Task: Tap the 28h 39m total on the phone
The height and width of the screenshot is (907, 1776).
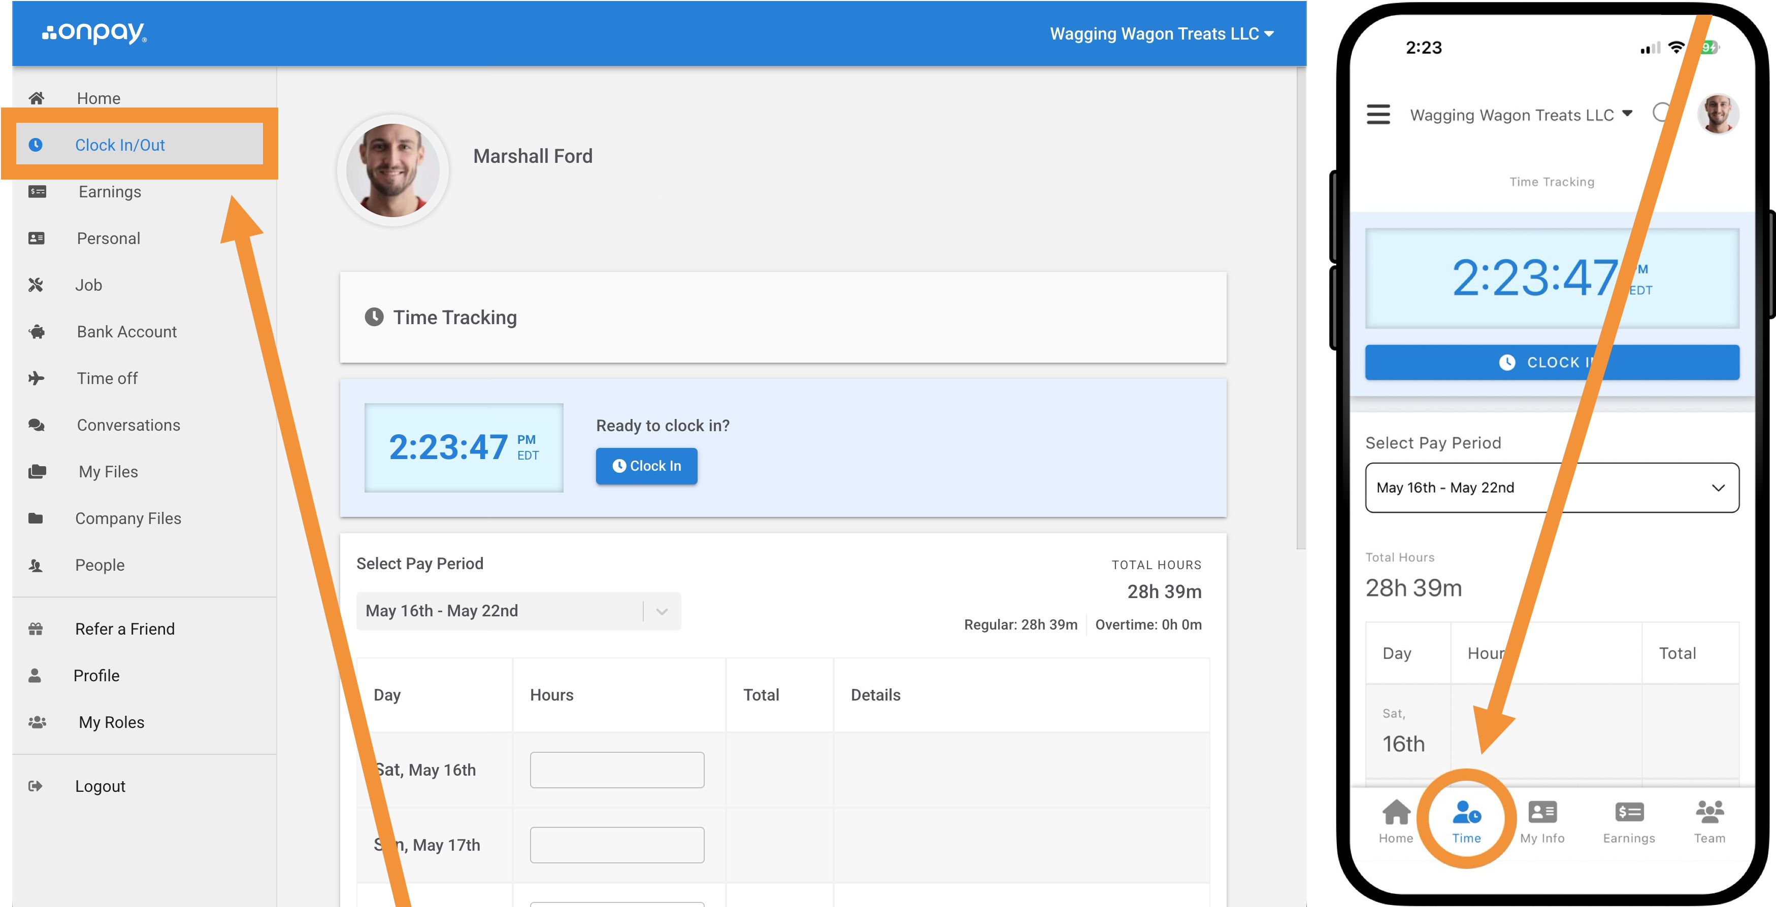Action: [1413, 587]
